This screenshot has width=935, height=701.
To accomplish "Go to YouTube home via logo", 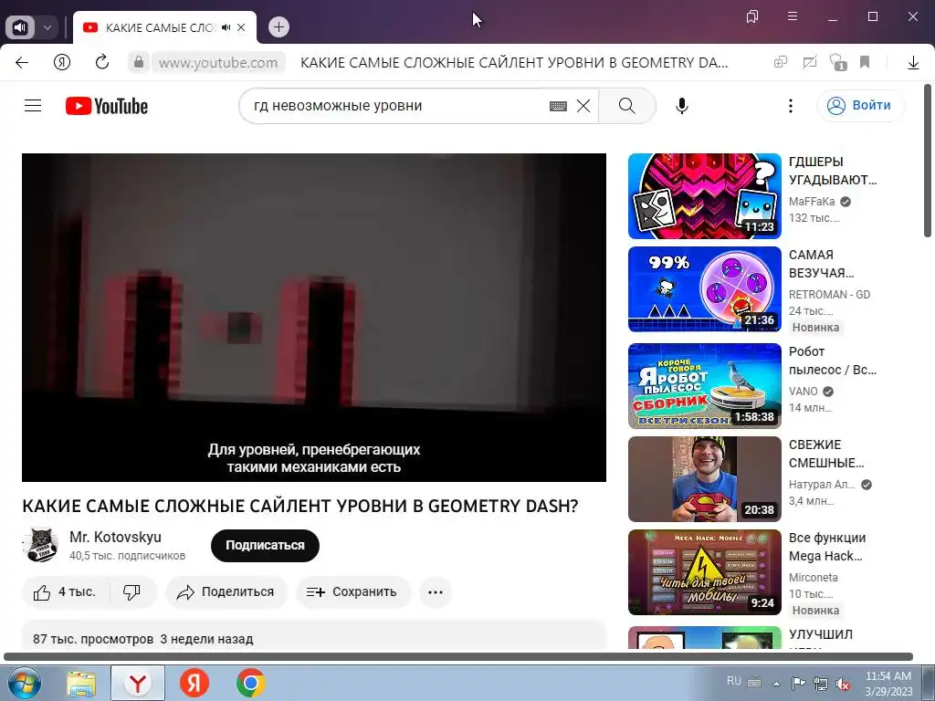I will (x=107, y=106).
